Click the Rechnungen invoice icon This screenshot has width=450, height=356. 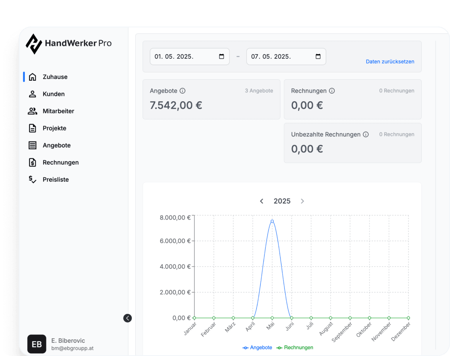point(33,162)
